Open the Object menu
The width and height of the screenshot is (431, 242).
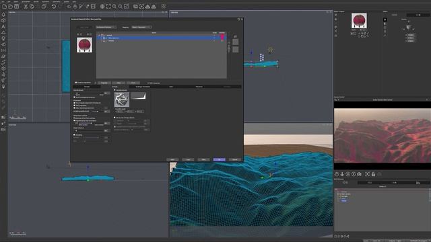click(16, 1)
